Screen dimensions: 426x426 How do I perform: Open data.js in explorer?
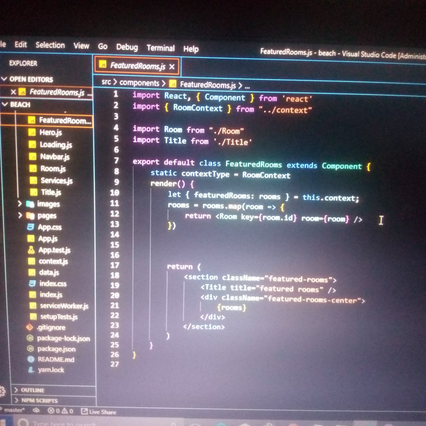click(49, 272)
